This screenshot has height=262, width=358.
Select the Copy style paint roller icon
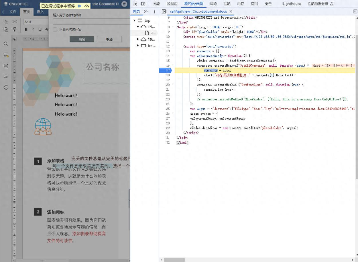[15, 29]
